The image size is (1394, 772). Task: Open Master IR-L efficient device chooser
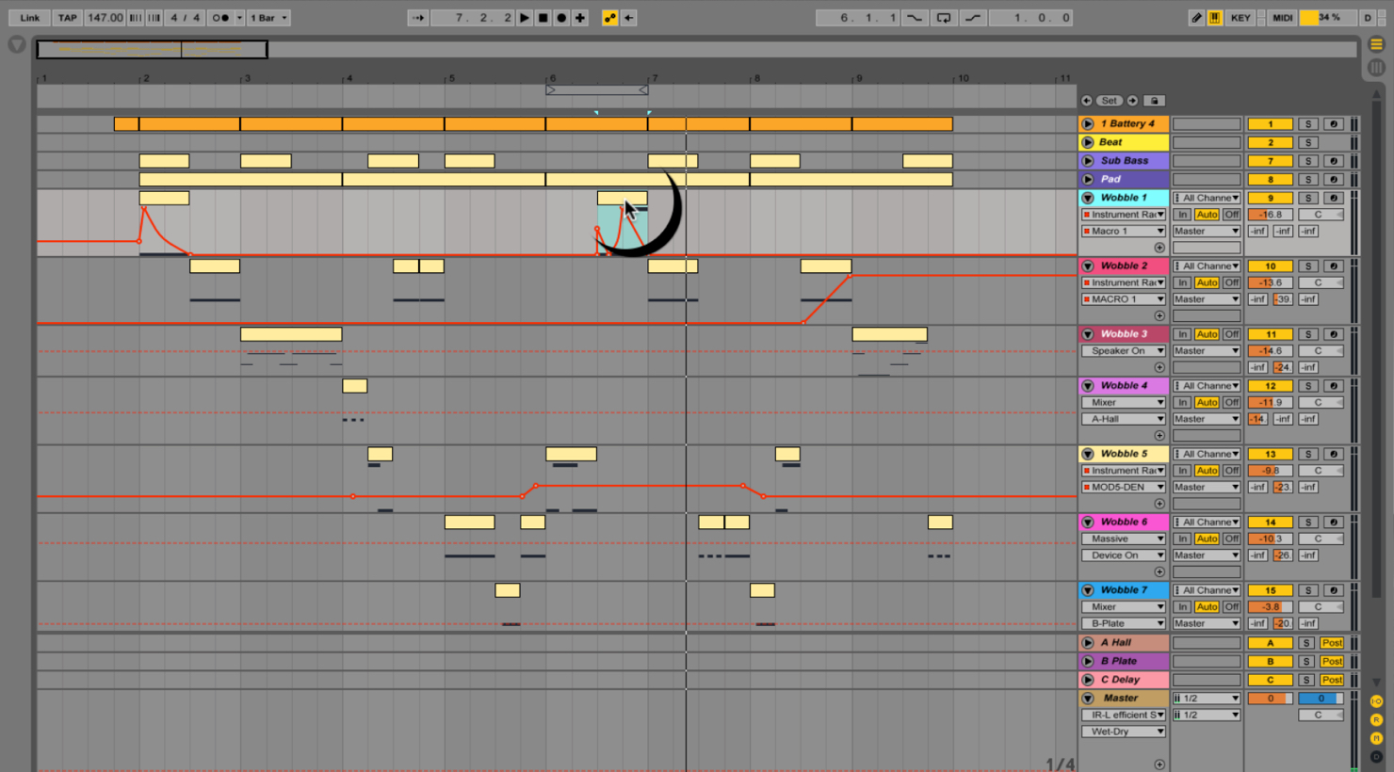(1124, 715)
